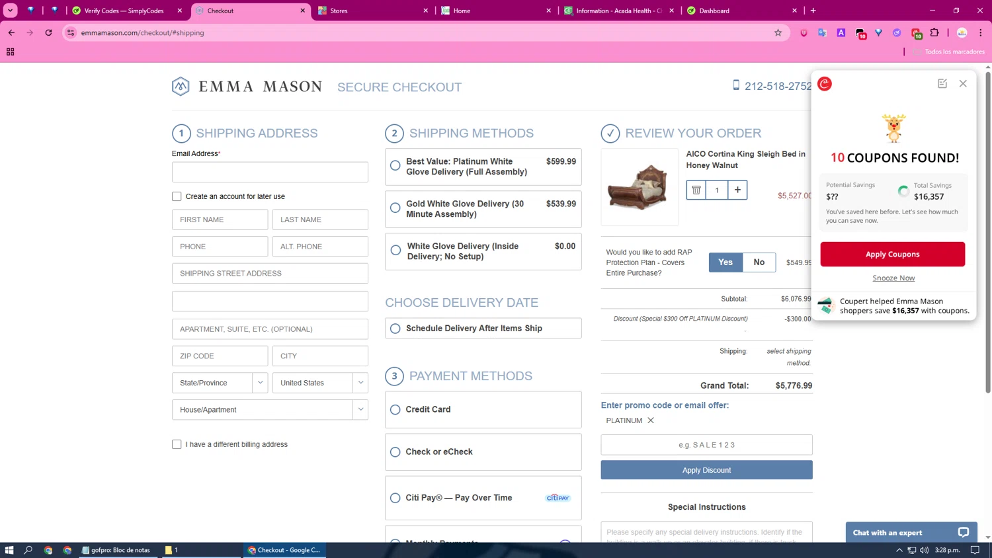Switch to the Verify Codes SimplyCodes tab

coord(128,11)
